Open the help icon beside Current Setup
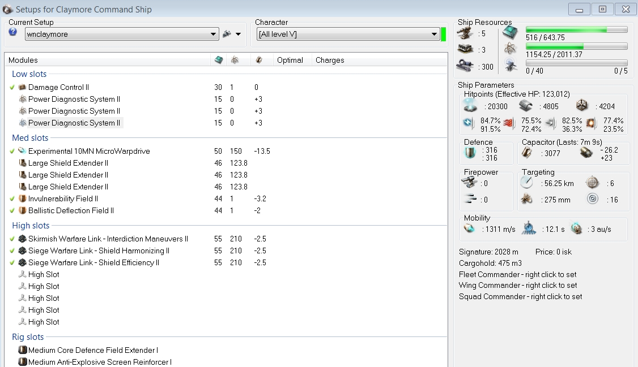Image resolution: width=638 pixels, height=367 pixels. (x=12, y=32)
